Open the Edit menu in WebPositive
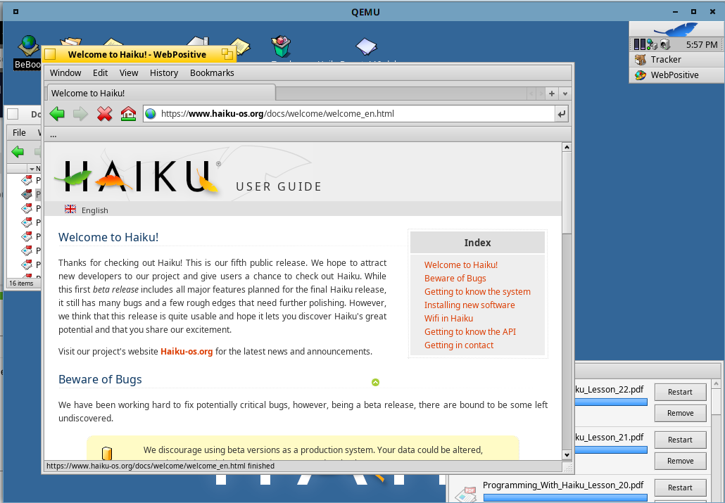 click(x=101, y=72)
